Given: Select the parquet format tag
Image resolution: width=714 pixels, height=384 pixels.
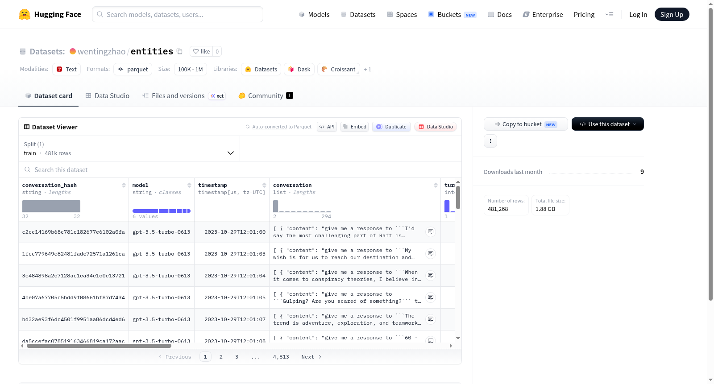Looking at the screenshot, I should click(133, 69).
